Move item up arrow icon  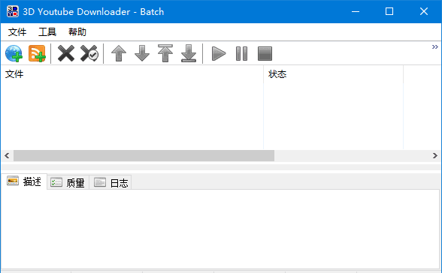point(119,53)
